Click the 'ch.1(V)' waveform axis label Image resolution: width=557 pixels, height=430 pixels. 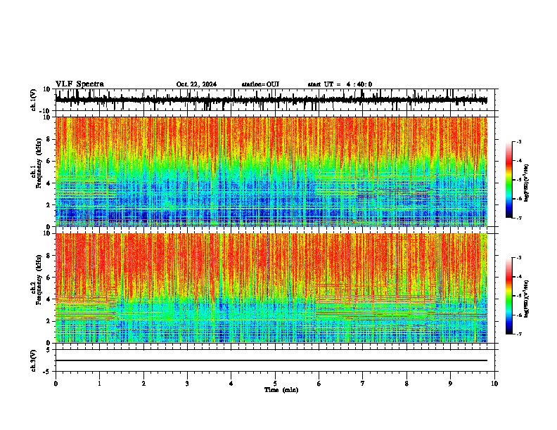(34, 100)
